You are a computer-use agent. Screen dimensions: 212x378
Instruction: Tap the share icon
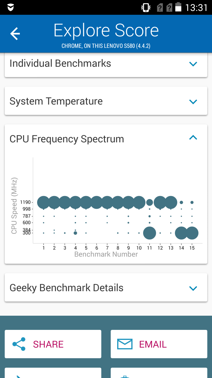point(19,344)
